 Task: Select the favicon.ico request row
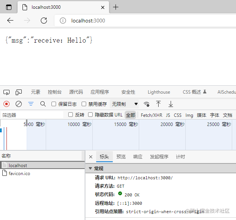(43, 173)
